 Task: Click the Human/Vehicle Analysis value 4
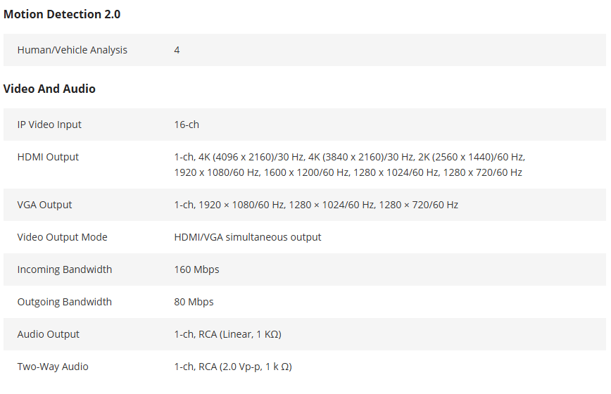coord(177,50)
